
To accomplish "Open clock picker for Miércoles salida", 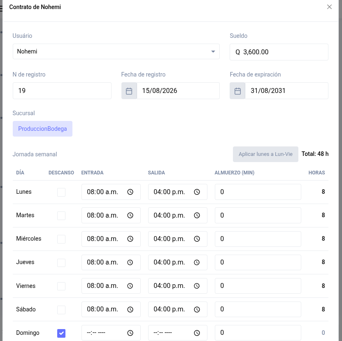I will click(197, 239).
